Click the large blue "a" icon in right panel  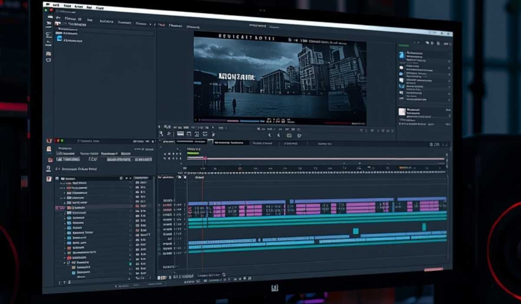click(x=402, y=55)
